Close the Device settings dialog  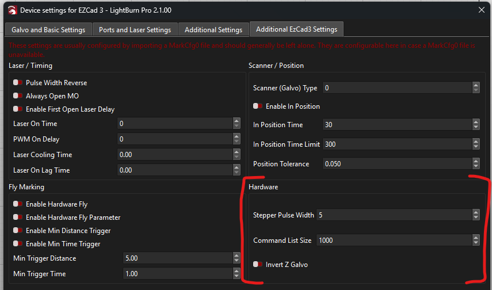tap(481, 10)
